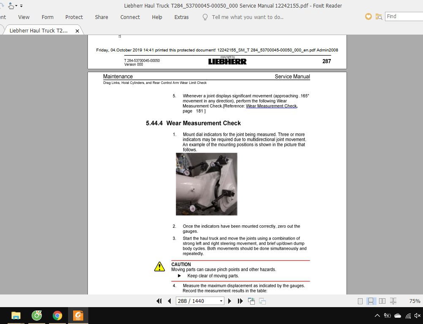Screen dimensions: 423x324
Task: Go to the previous page
Action: tap(169, 301)
